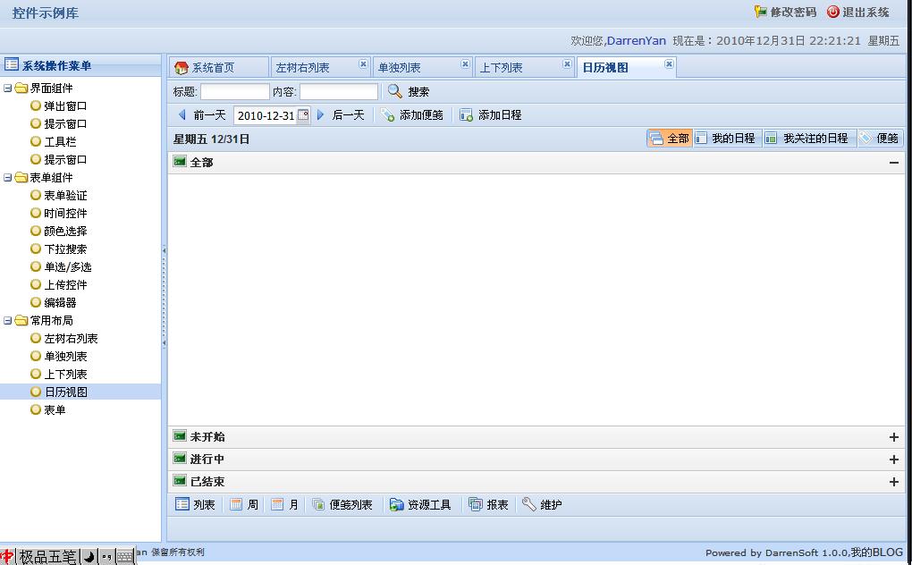Click the 标题 input field
912x565 pixels.
[x=234, y=92]
